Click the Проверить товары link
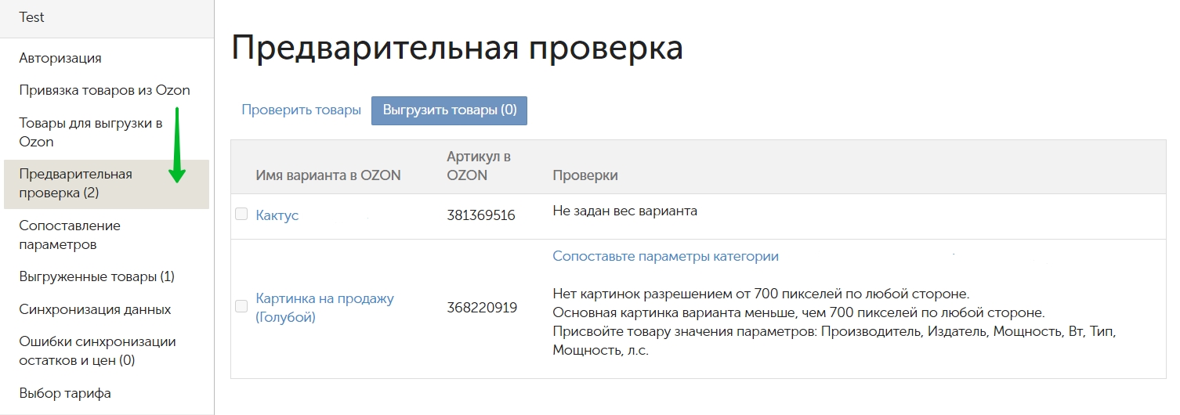This screenshot has height=415, width=1180. point(301,110)
